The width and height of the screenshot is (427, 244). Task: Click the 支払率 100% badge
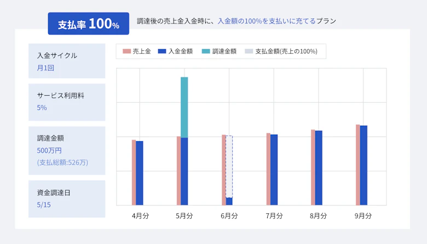click(88, 24)
